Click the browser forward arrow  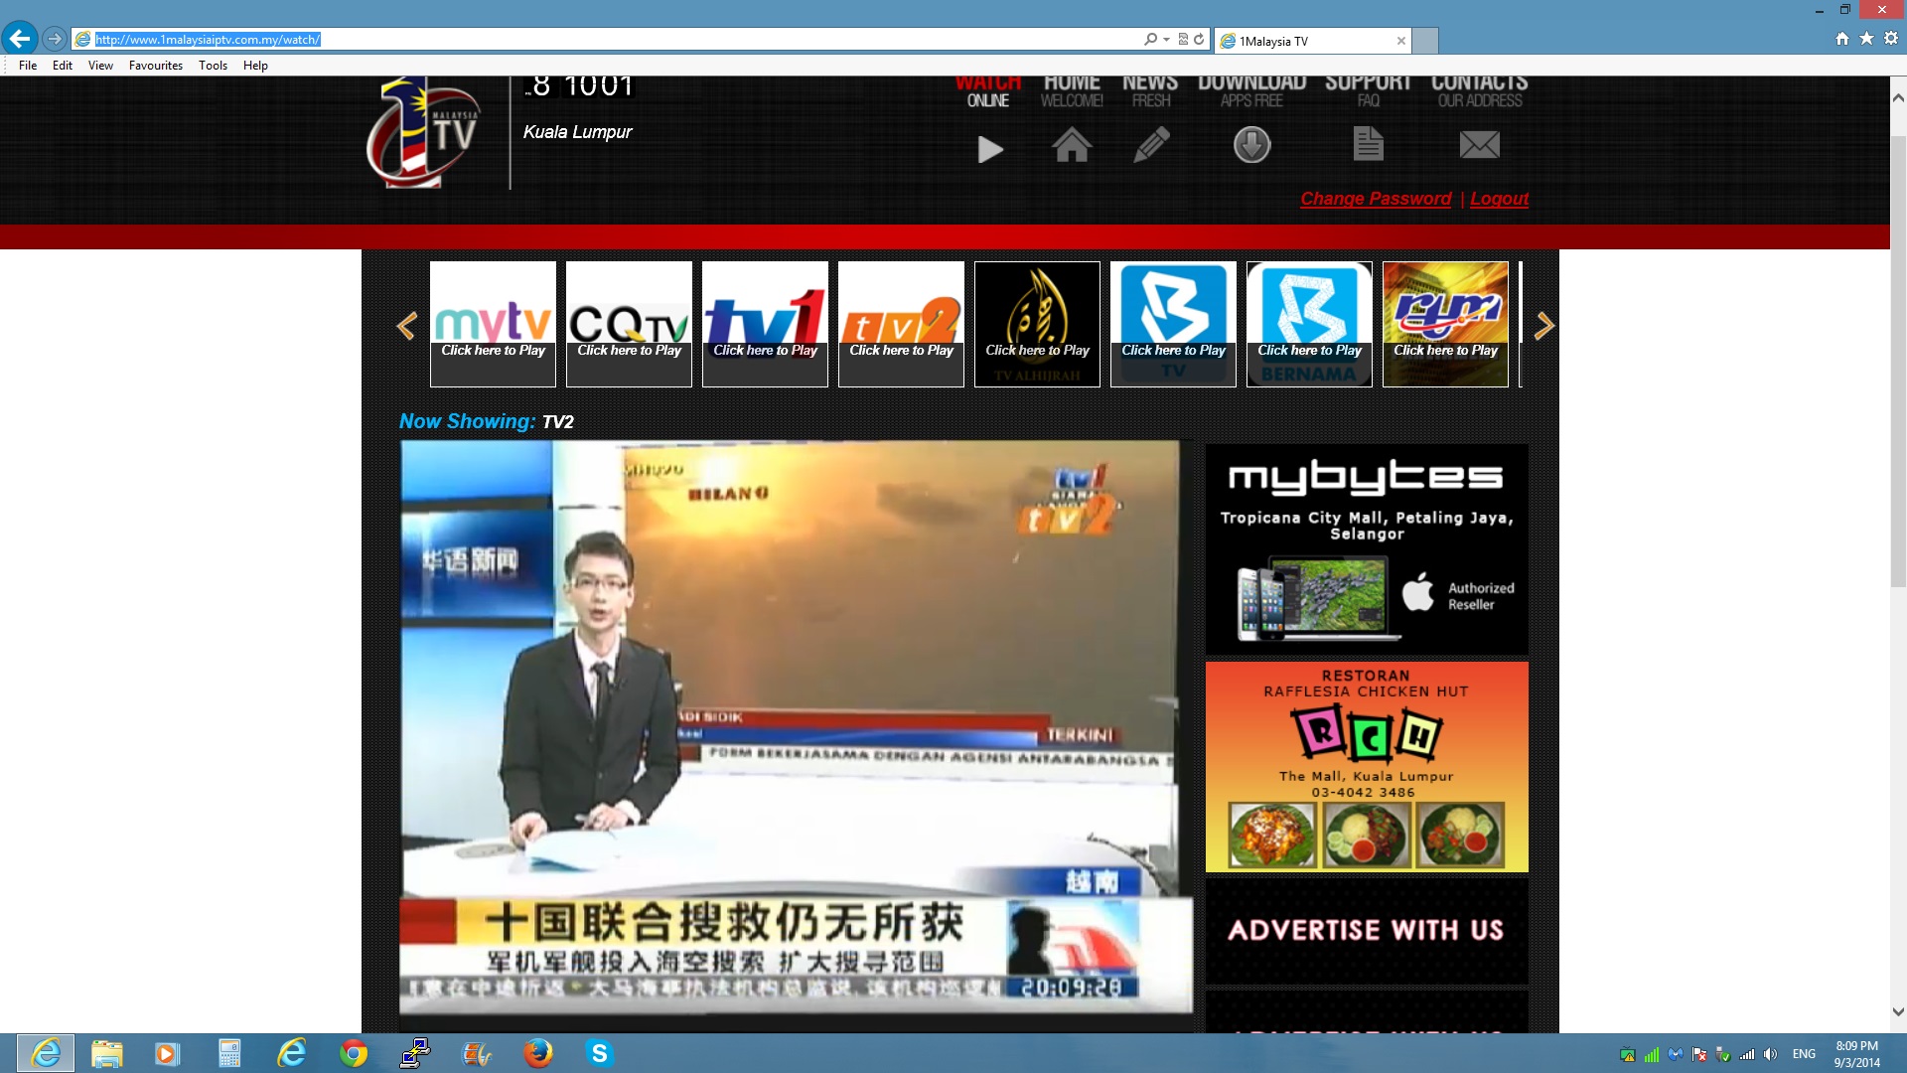point(55,39)
